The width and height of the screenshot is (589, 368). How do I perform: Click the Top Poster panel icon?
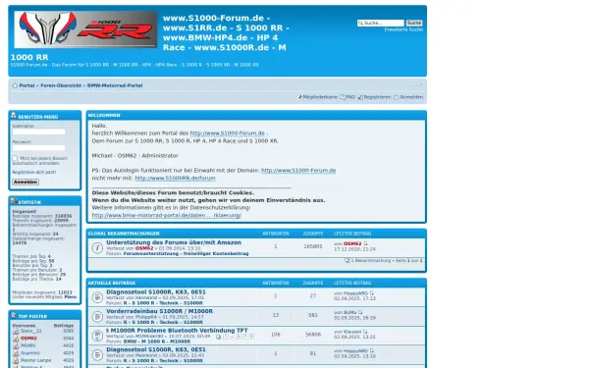14,315
